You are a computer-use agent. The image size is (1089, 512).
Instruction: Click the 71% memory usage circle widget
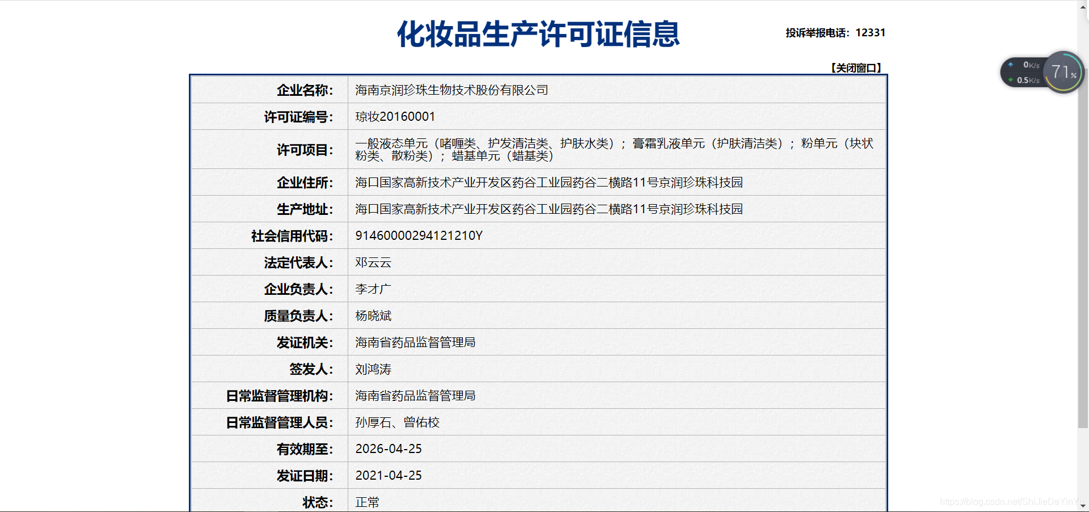click(1063, 72)
